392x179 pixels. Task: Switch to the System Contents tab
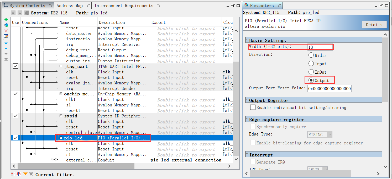pos(27,6)
